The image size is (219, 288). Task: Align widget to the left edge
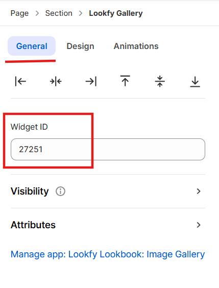(x=20, y=81)
